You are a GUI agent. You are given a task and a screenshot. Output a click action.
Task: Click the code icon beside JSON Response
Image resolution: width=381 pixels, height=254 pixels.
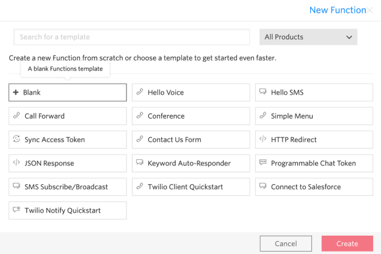coord(16,163)
